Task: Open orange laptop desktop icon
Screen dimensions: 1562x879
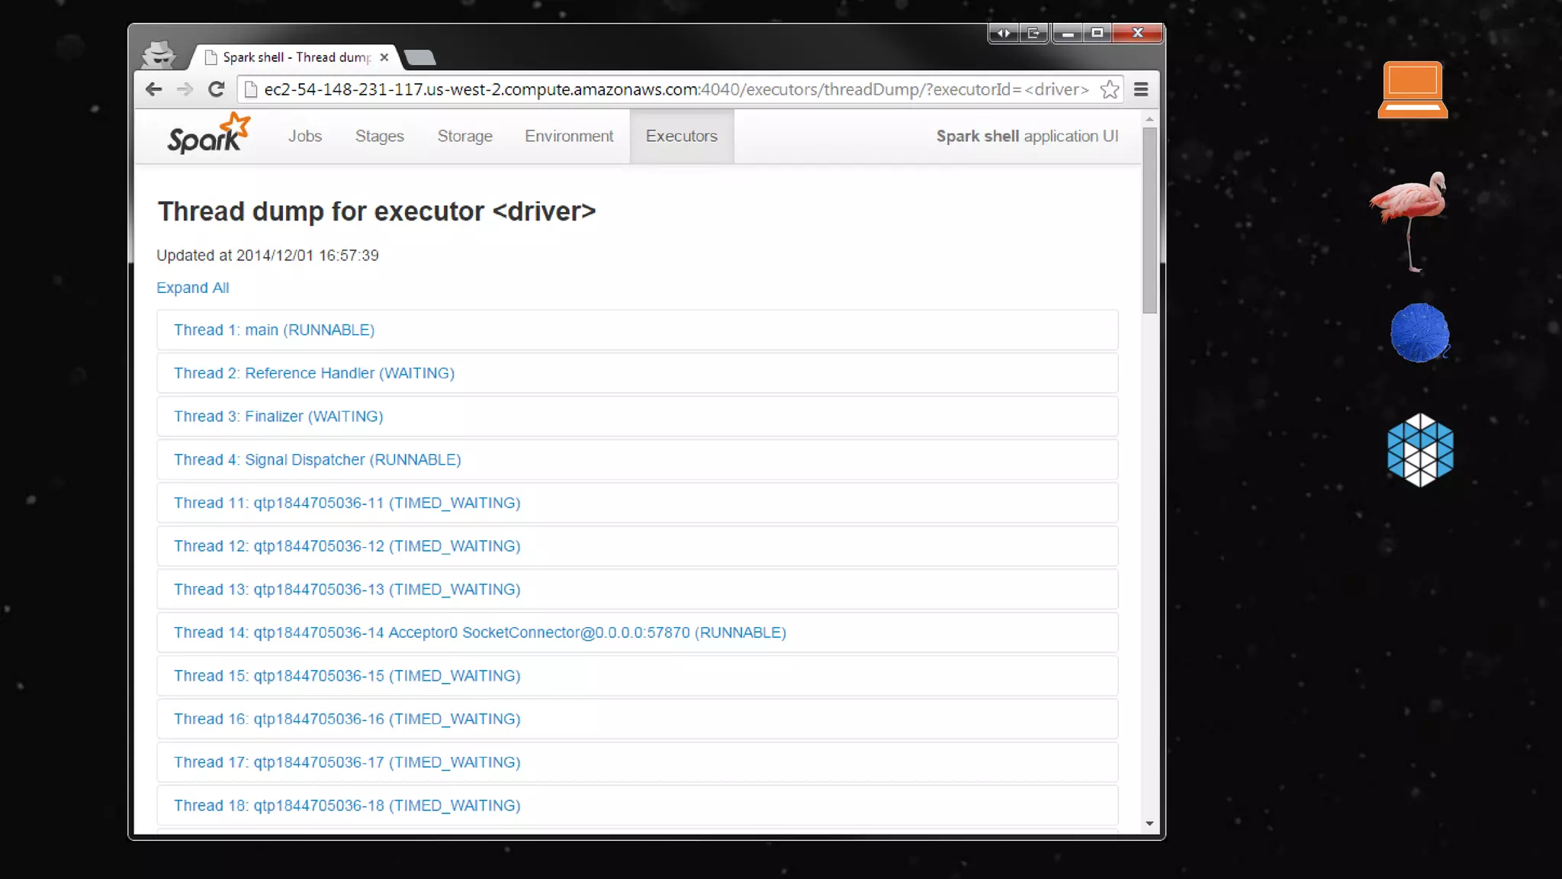Action: pos(1413,90)
